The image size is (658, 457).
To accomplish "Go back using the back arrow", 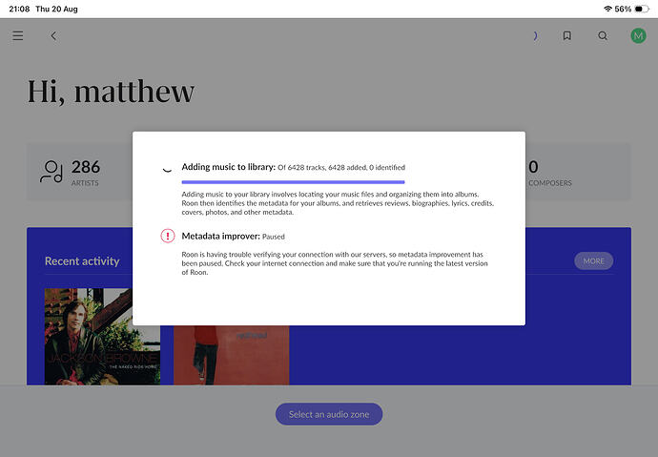I will 53,35.
